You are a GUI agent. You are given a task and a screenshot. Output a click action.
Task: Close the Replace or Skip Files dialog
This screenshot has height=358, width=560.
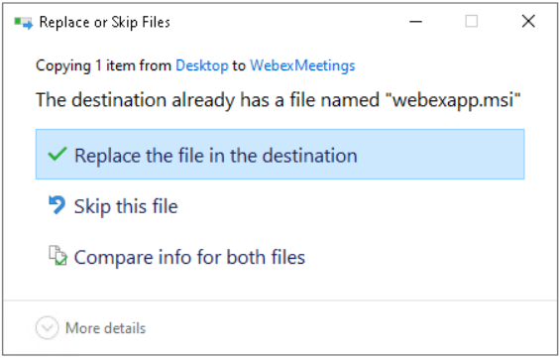coord(528,22)
